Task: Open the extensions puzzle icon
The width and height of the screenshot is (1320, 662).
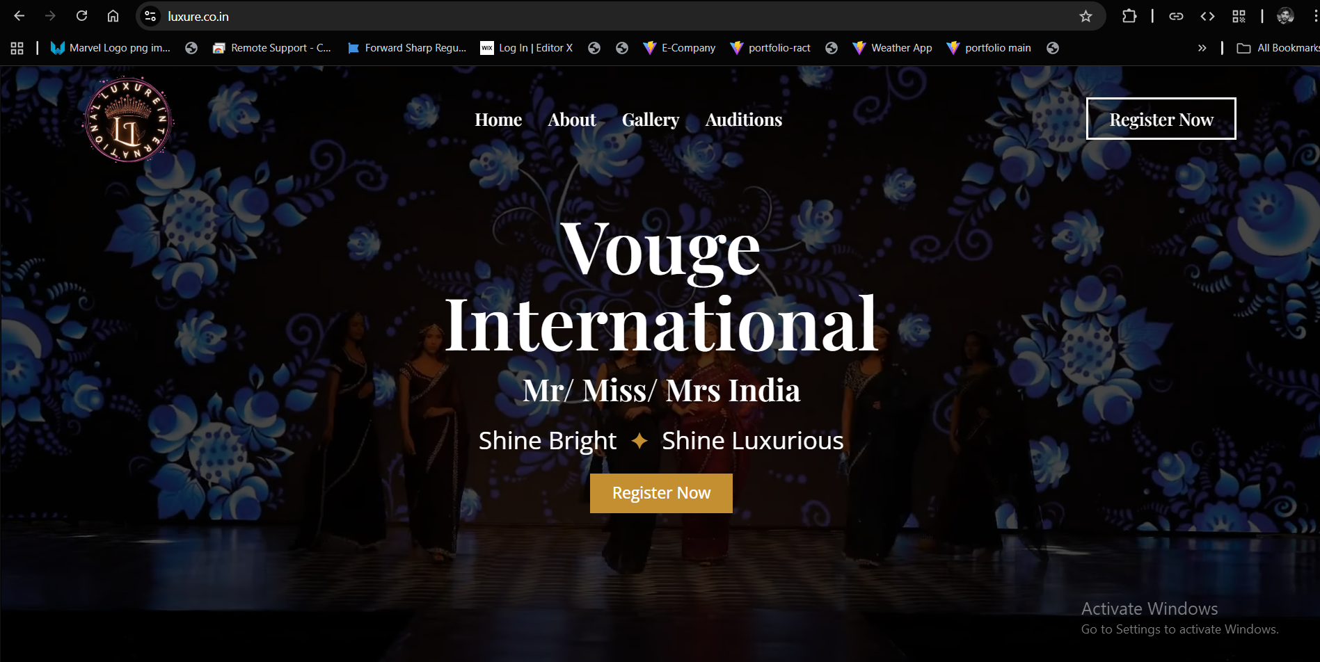Action: [x=1129, y=16]
